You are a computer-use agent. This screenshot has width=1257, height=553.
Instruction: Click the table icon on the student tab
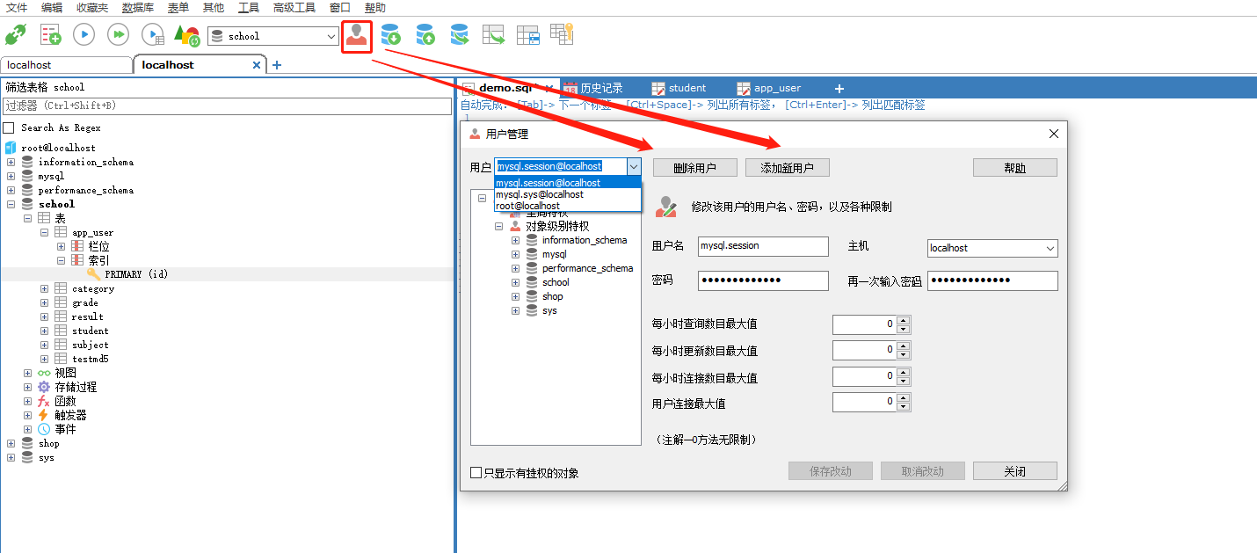coord(658,88)
